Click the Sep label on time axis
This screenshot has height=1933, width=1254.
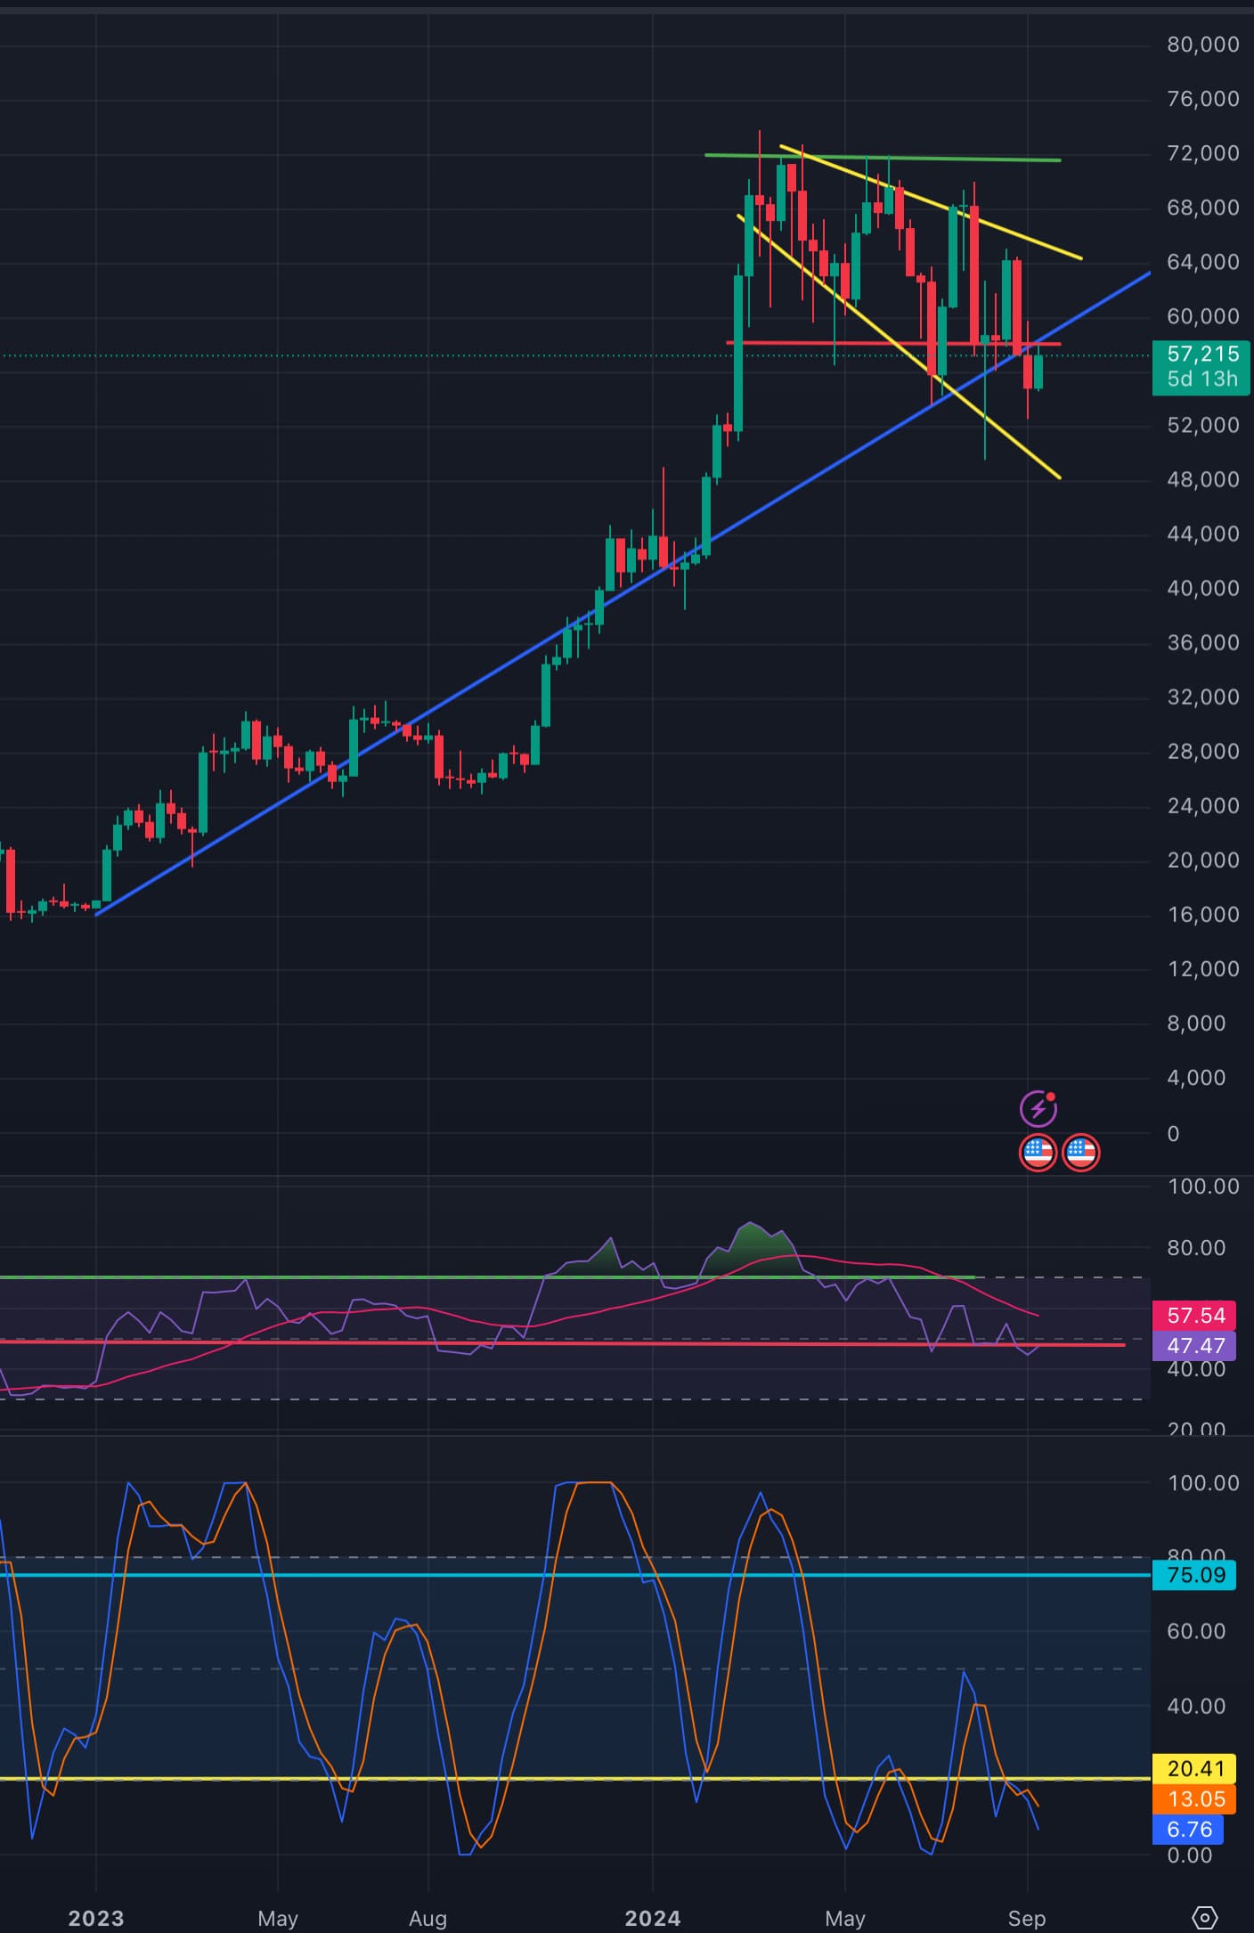[1026, 1918]
